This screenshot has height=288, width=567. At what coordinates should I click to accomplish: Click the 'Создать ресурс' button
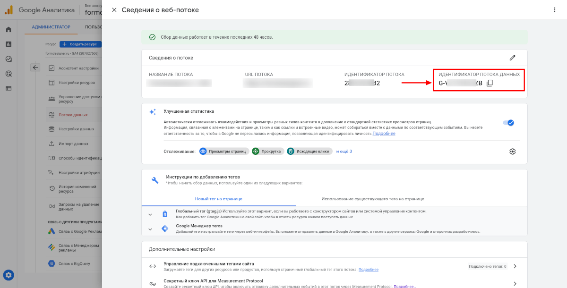click(80, 44)
